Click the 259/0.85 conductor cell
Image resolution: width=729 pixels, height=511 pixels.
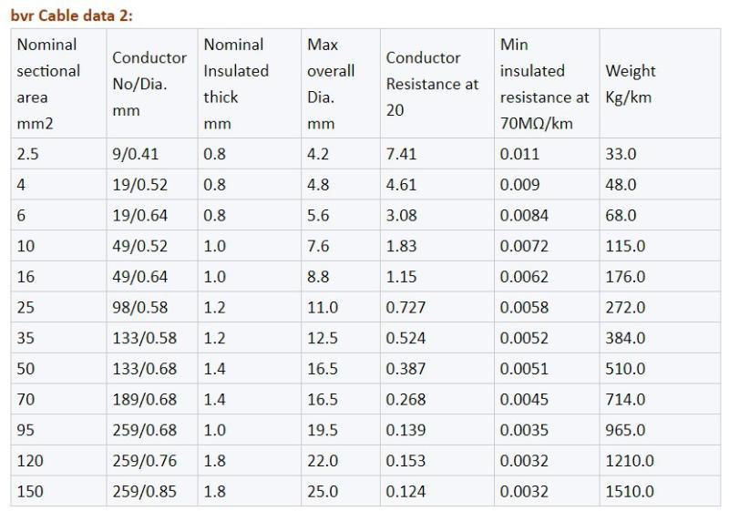coord(145,491)
